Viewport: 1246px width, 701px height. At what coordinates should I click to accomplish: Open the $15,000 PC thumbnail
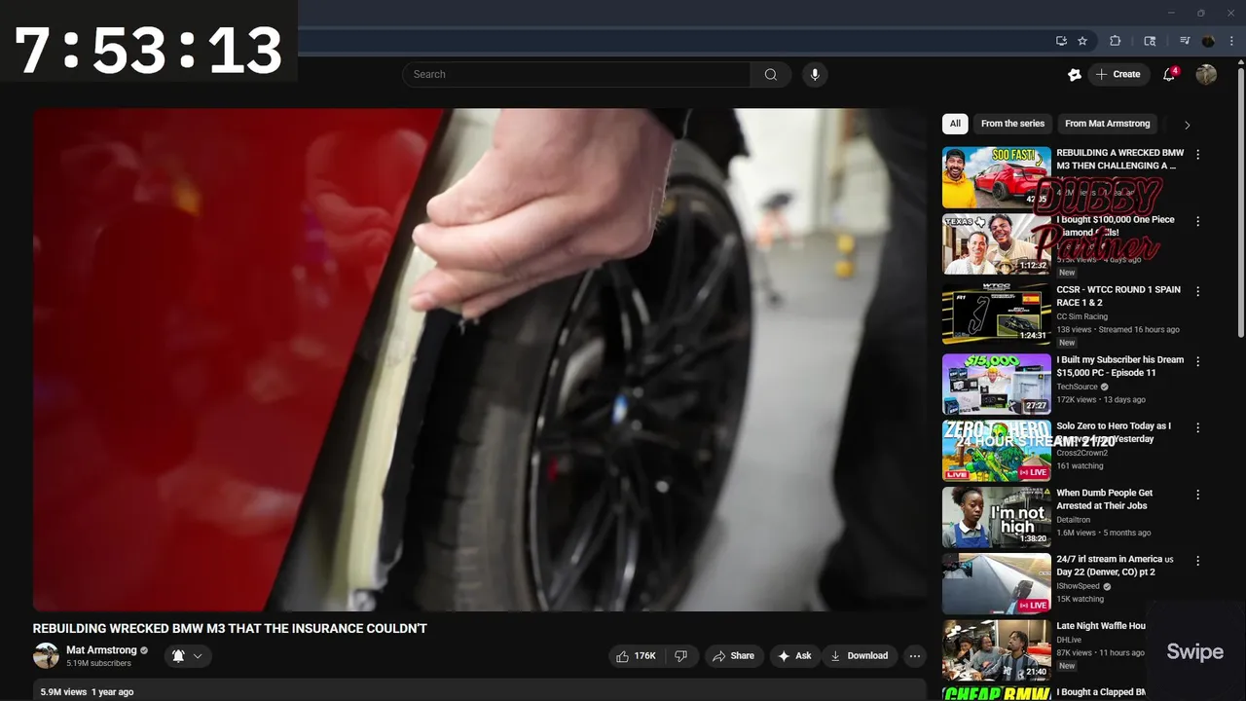997,384
